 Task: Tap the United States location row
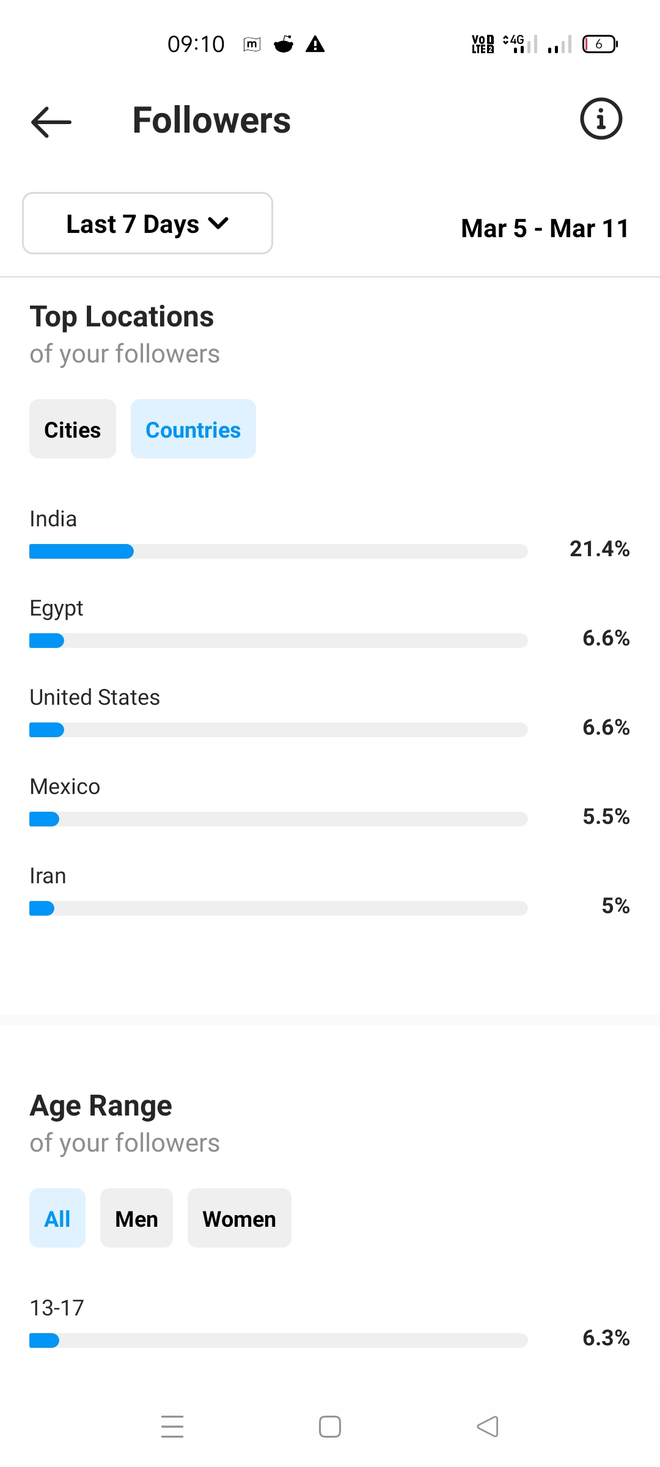coord(330,713)
